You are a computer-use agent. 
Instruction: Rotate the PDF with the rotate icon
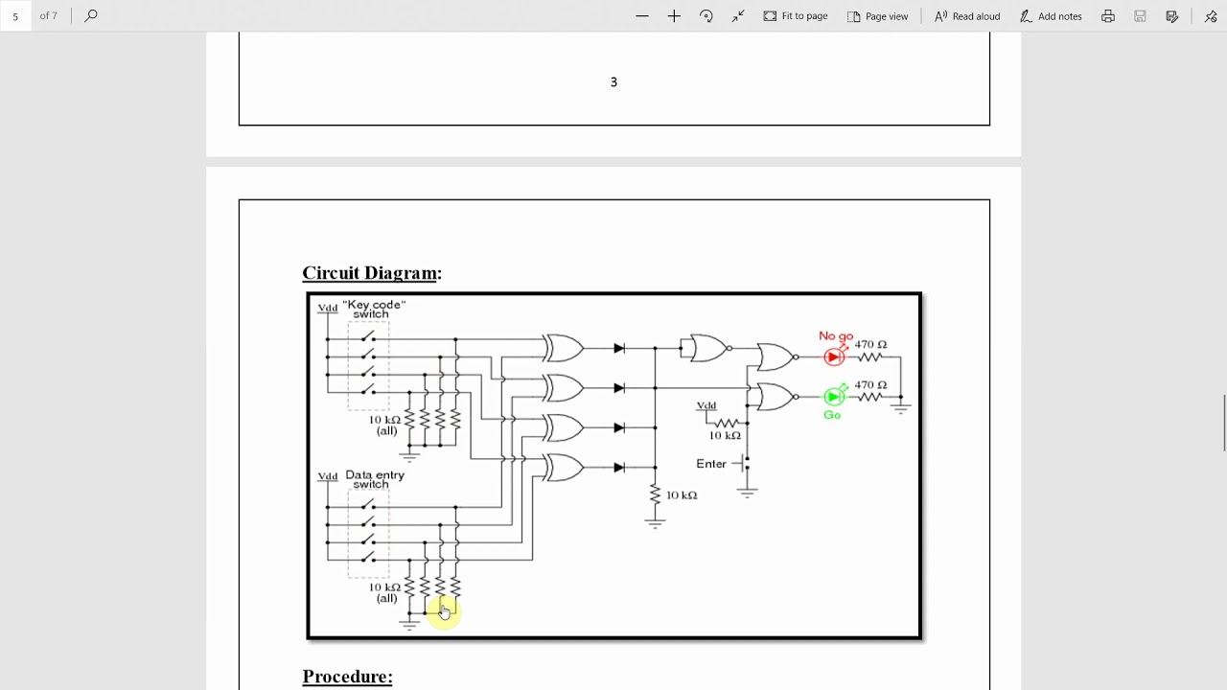pos(706,15)
